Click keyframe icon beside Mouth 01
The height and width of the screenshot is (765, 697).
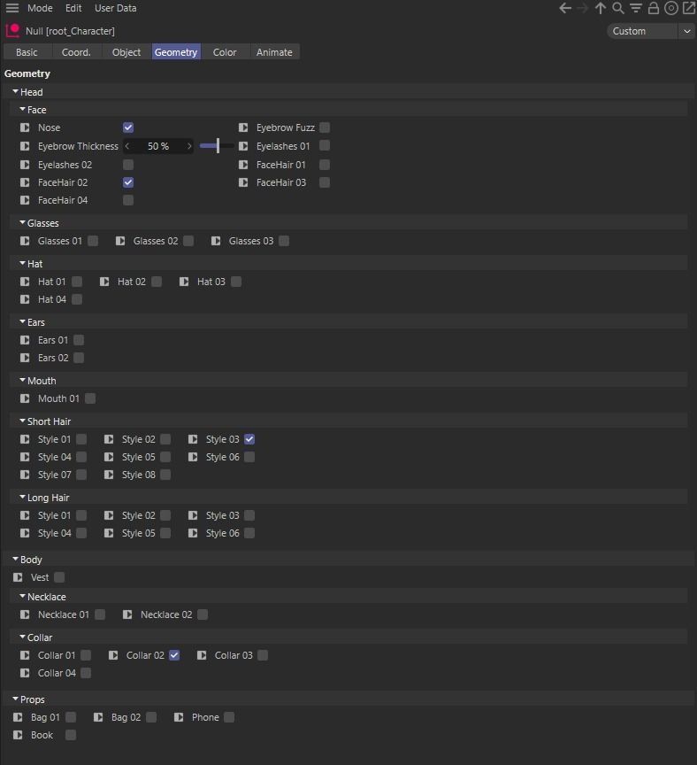25,398
